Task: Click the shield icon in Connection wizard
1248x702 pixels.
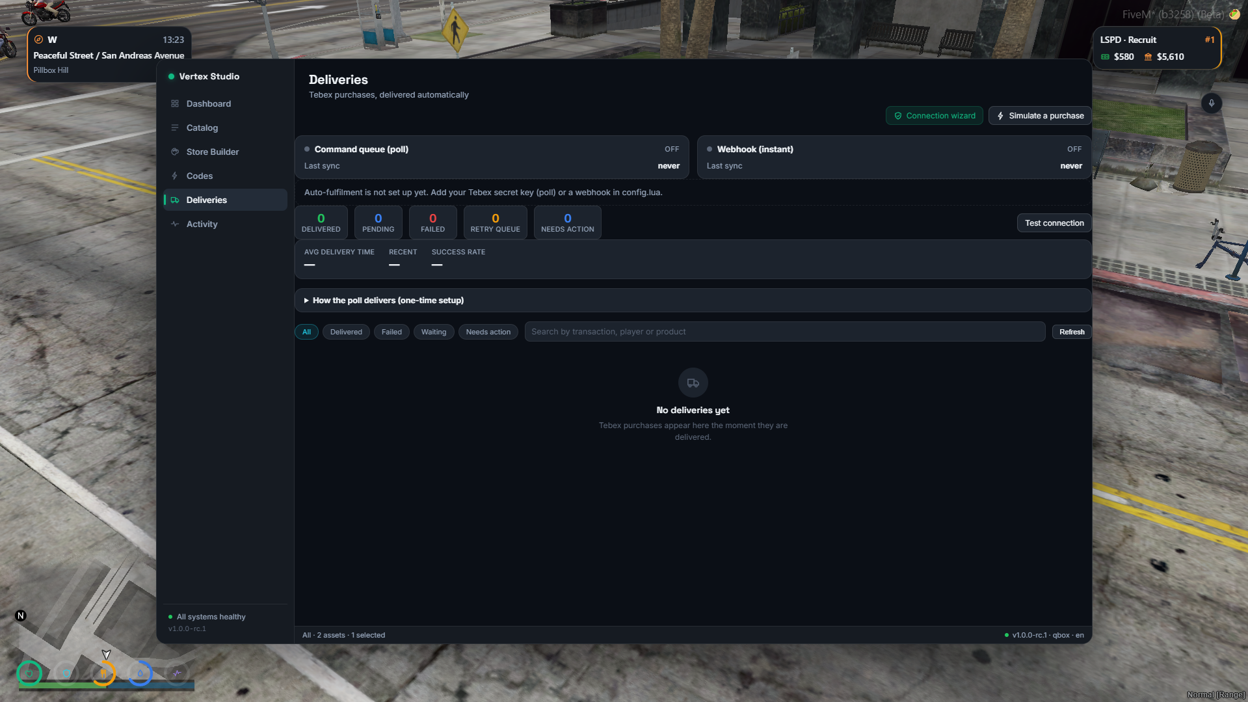Action: [898, 116]
